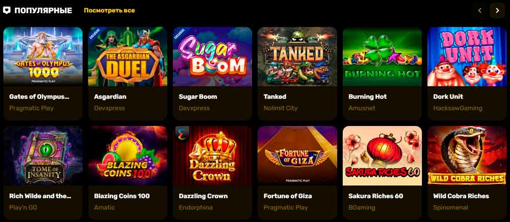Open Dork Unit clown thumbnail
This screenshot has height=222, width=510.
467,57
